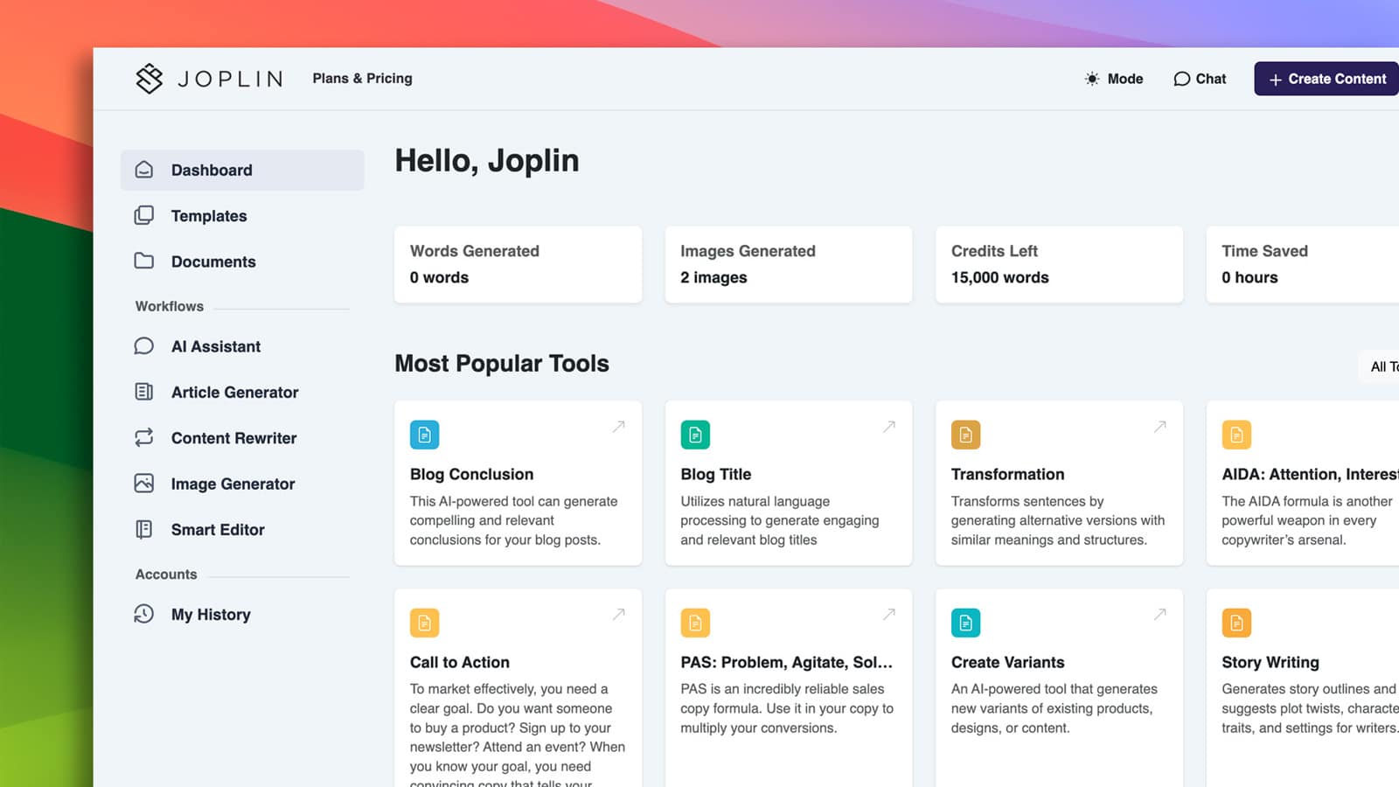The height and width of the screenshot is (787, 1399).
Task: Open Documents in the sidebar
Action: tap(242, 261)
